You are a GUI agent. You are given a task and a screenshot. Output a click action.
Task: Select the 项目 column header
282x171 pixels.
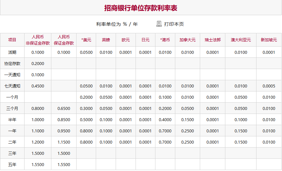(12, 40)
